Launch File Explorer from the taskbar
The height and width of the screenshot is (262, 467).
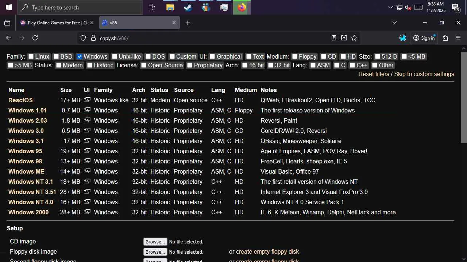coord(170,7)
